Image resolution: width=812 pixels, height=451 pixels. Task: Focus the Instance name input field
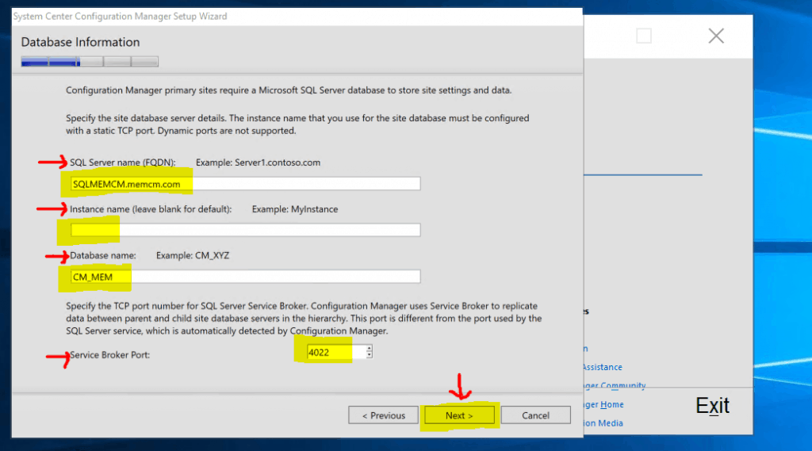point(246,230)
